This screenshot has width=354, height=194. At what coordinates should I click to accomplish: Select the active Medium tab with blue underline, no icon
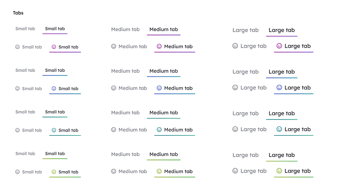coord(164,71)
